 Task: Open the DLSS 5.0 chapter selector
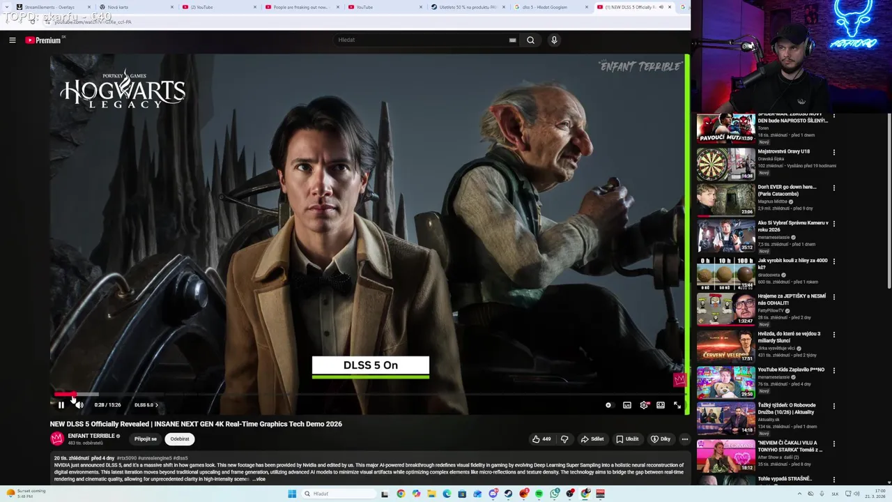[146, 405]
